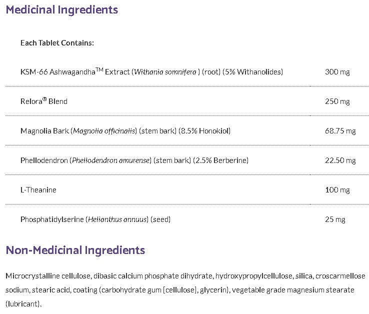The width and height of the screenshot is (369, 314).
Task: Click the 25 mg dosage value
Action: pyautogui.click(x=335, y=219)
